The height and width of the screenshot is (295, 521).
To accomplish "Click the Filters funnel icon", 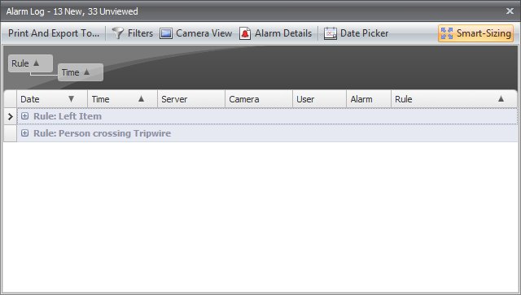I will (x=117, y=33).
